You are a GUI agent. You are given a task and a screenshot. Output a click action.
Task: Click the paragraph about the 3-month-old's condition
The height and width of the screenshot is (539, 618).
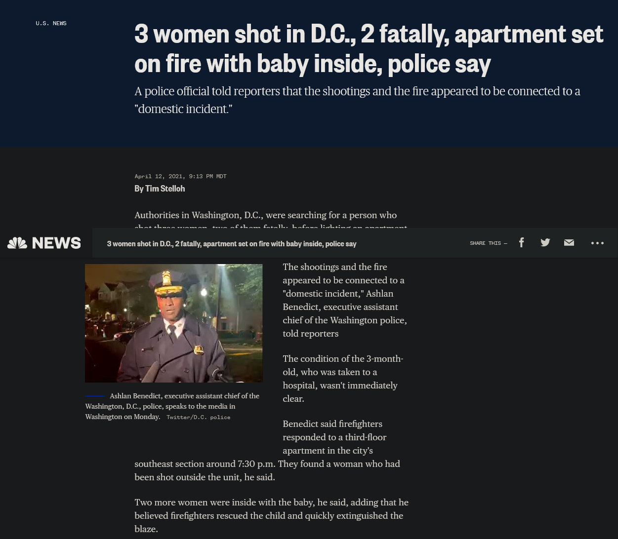(343, 379)
